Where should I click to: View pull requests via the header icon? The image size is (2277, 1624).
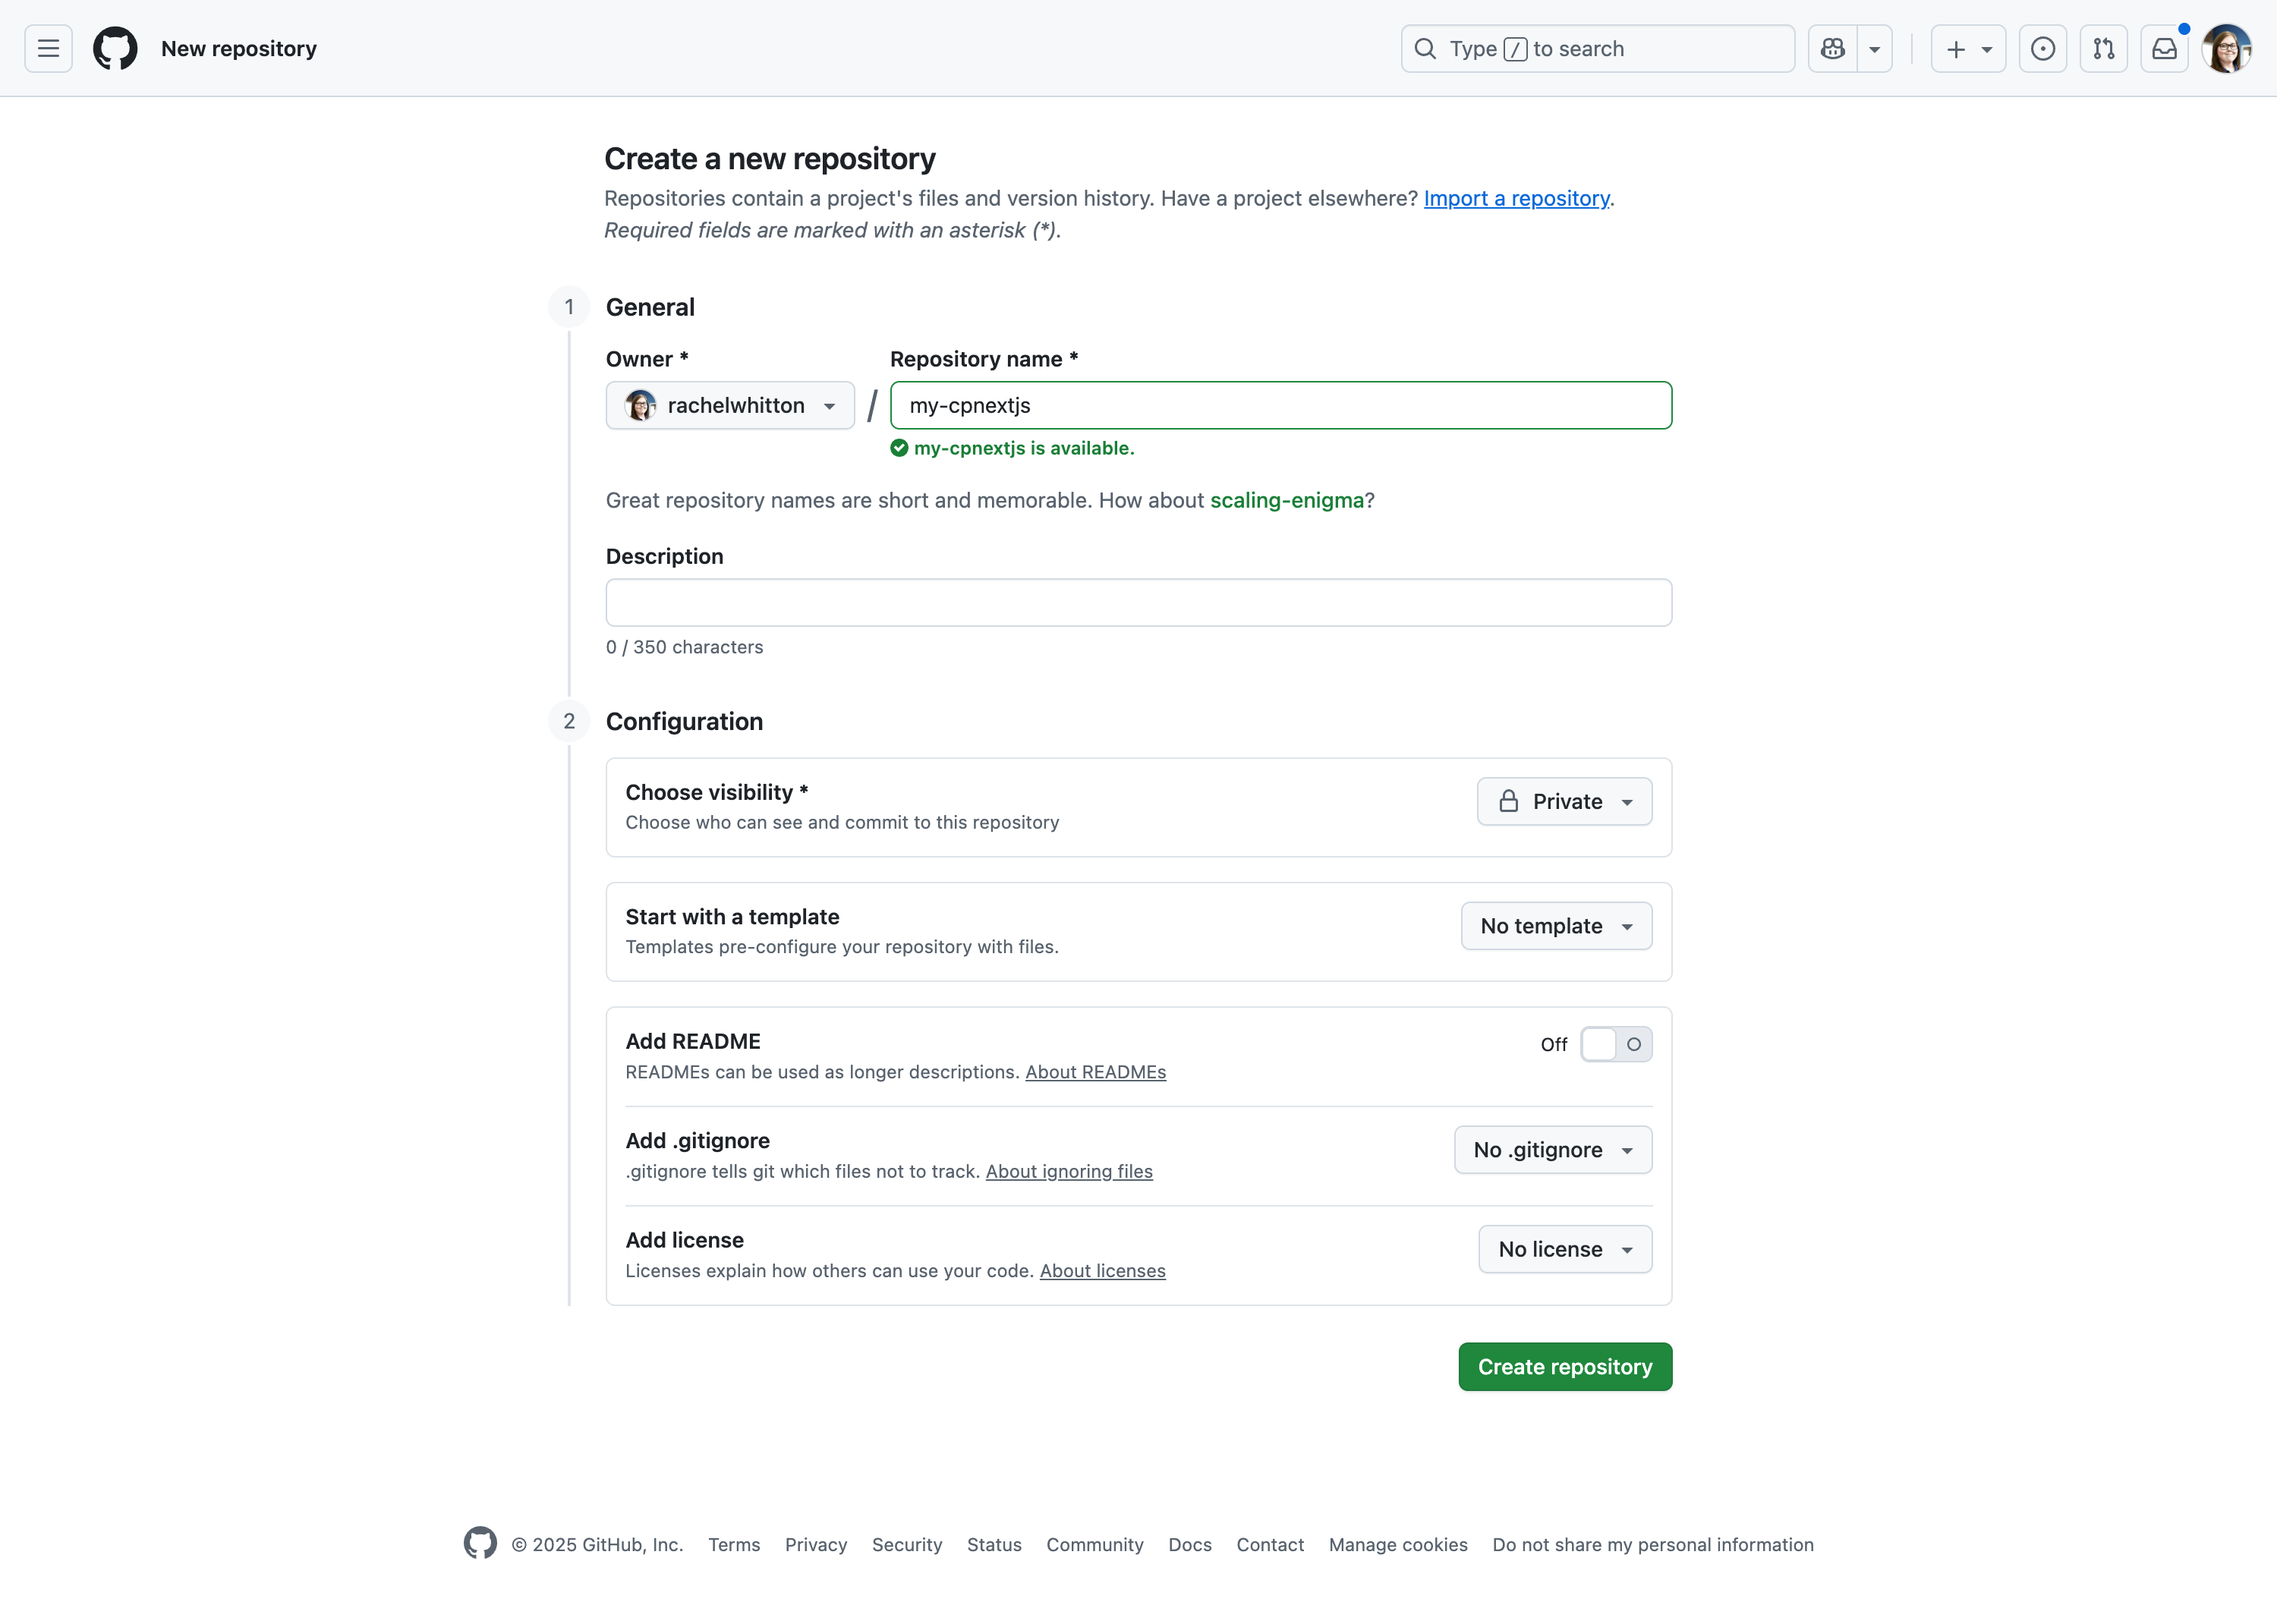pos(2104,48)
